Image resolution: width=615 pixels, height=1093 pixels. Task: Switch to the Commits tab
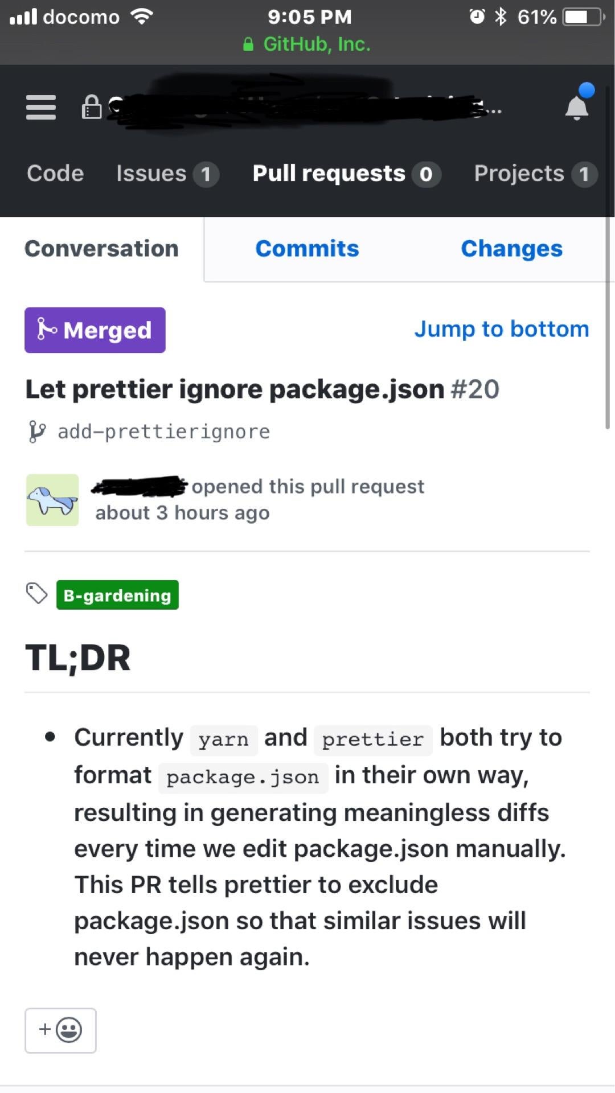pos(307,249)
